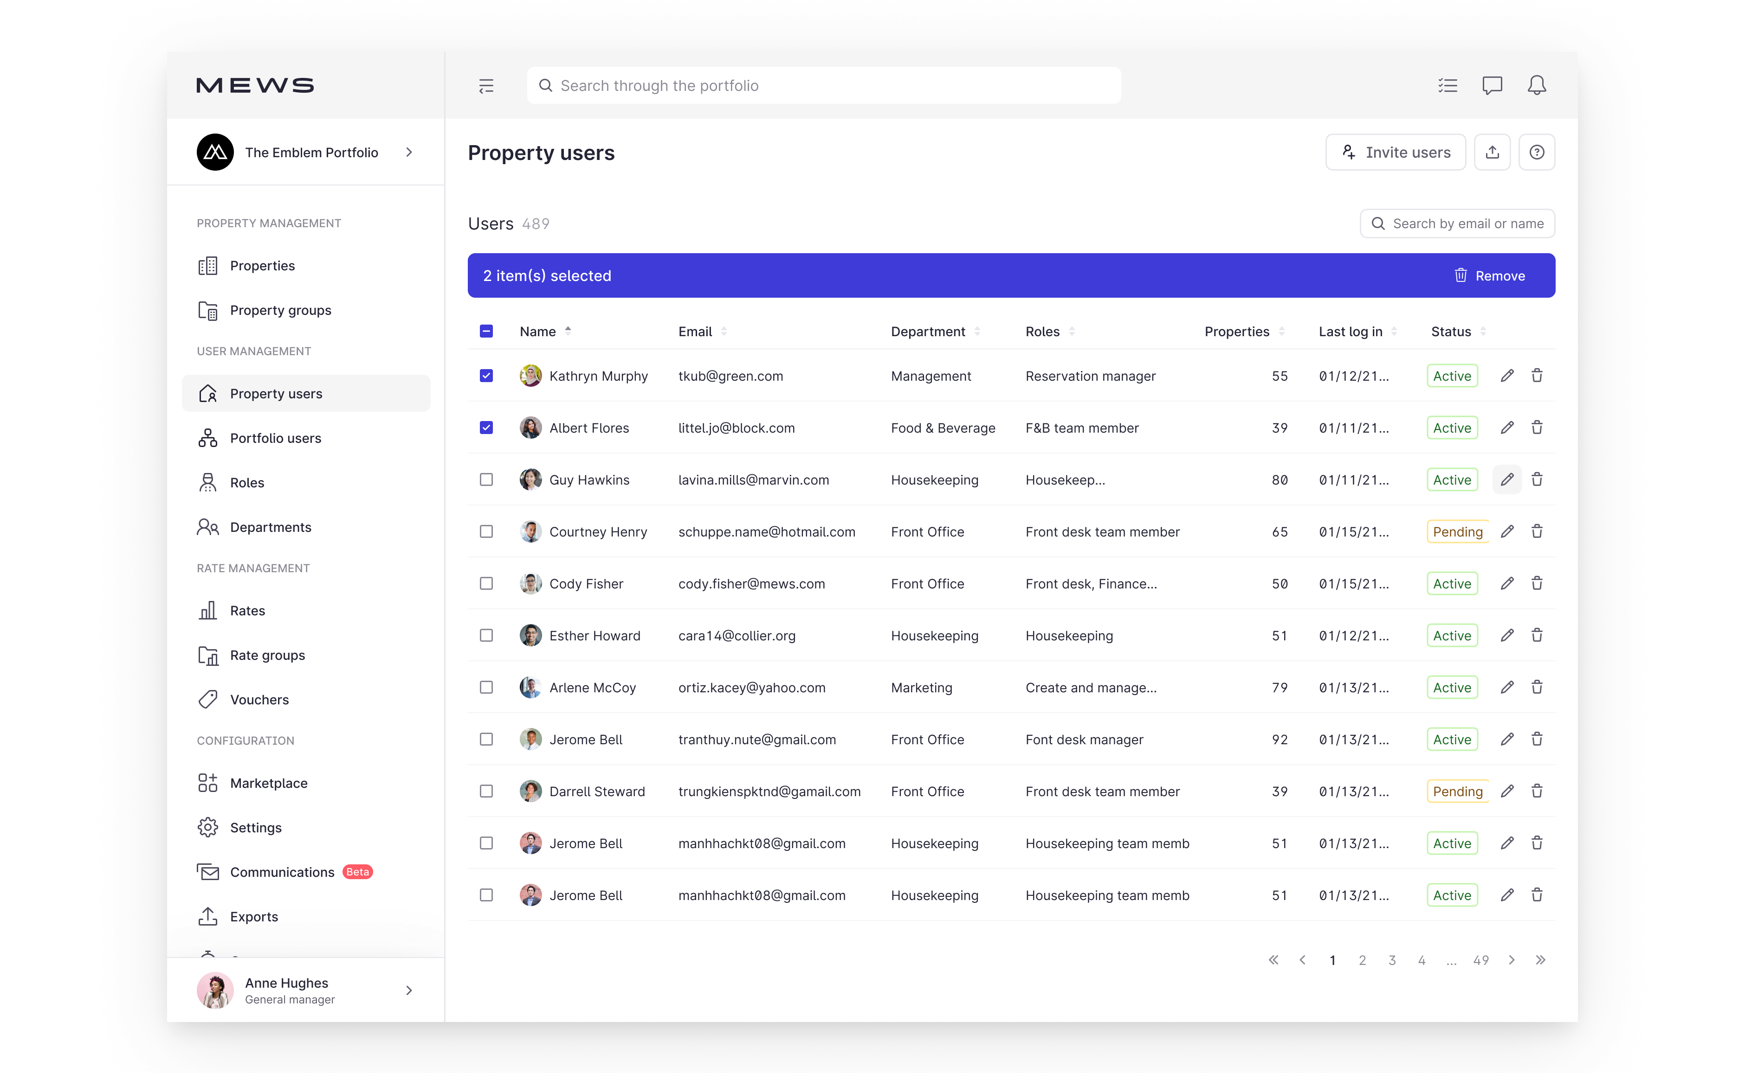Delete Courtney Henry using trash icon

(x=1537, y=531)
